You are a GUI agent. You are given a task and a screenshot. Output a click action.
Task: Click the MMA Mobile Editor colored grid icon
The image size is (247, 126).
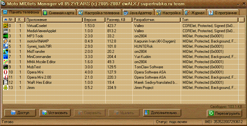pos(5,62)
